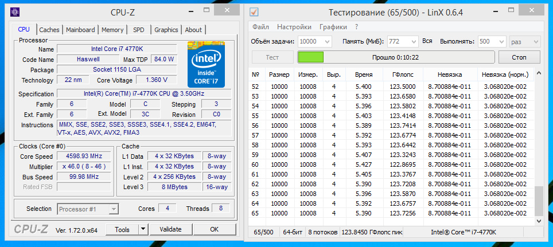Open the Настройки menu
The width and height of the screenshot is (553, 247).
pyautogui.click(x=294, y=26)
